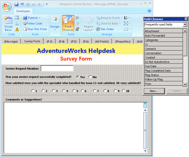The width and height of the screenshot is (189, 157).
Task: Select the Due Date field
Action: (164, 66)
